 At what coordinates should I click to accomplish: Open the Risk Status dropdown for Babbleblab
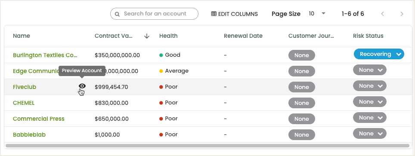coord(370,134)
